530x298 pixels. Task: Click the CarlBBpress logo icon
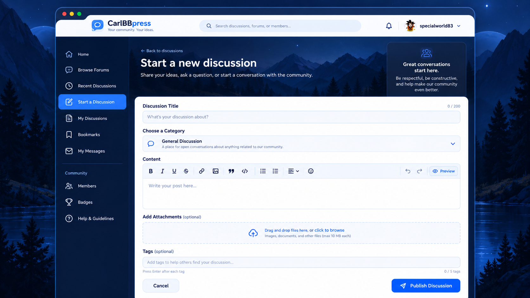click(x=98, y=25)
